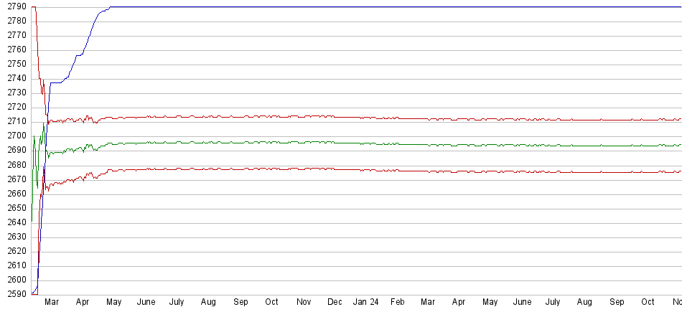Select the Nov label left of Dec
This screenshot has height=312, width=682.
click(x=304, y=303)
